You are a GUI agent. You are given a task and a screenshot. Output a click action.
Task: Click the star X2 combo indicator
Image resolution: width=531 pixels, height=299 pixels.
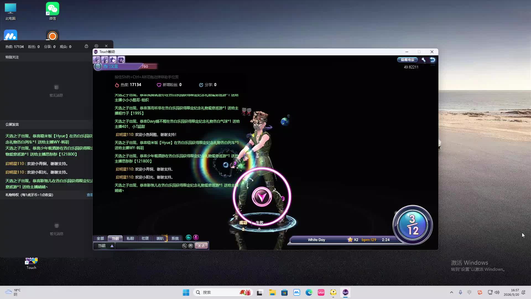click(353, 240)
